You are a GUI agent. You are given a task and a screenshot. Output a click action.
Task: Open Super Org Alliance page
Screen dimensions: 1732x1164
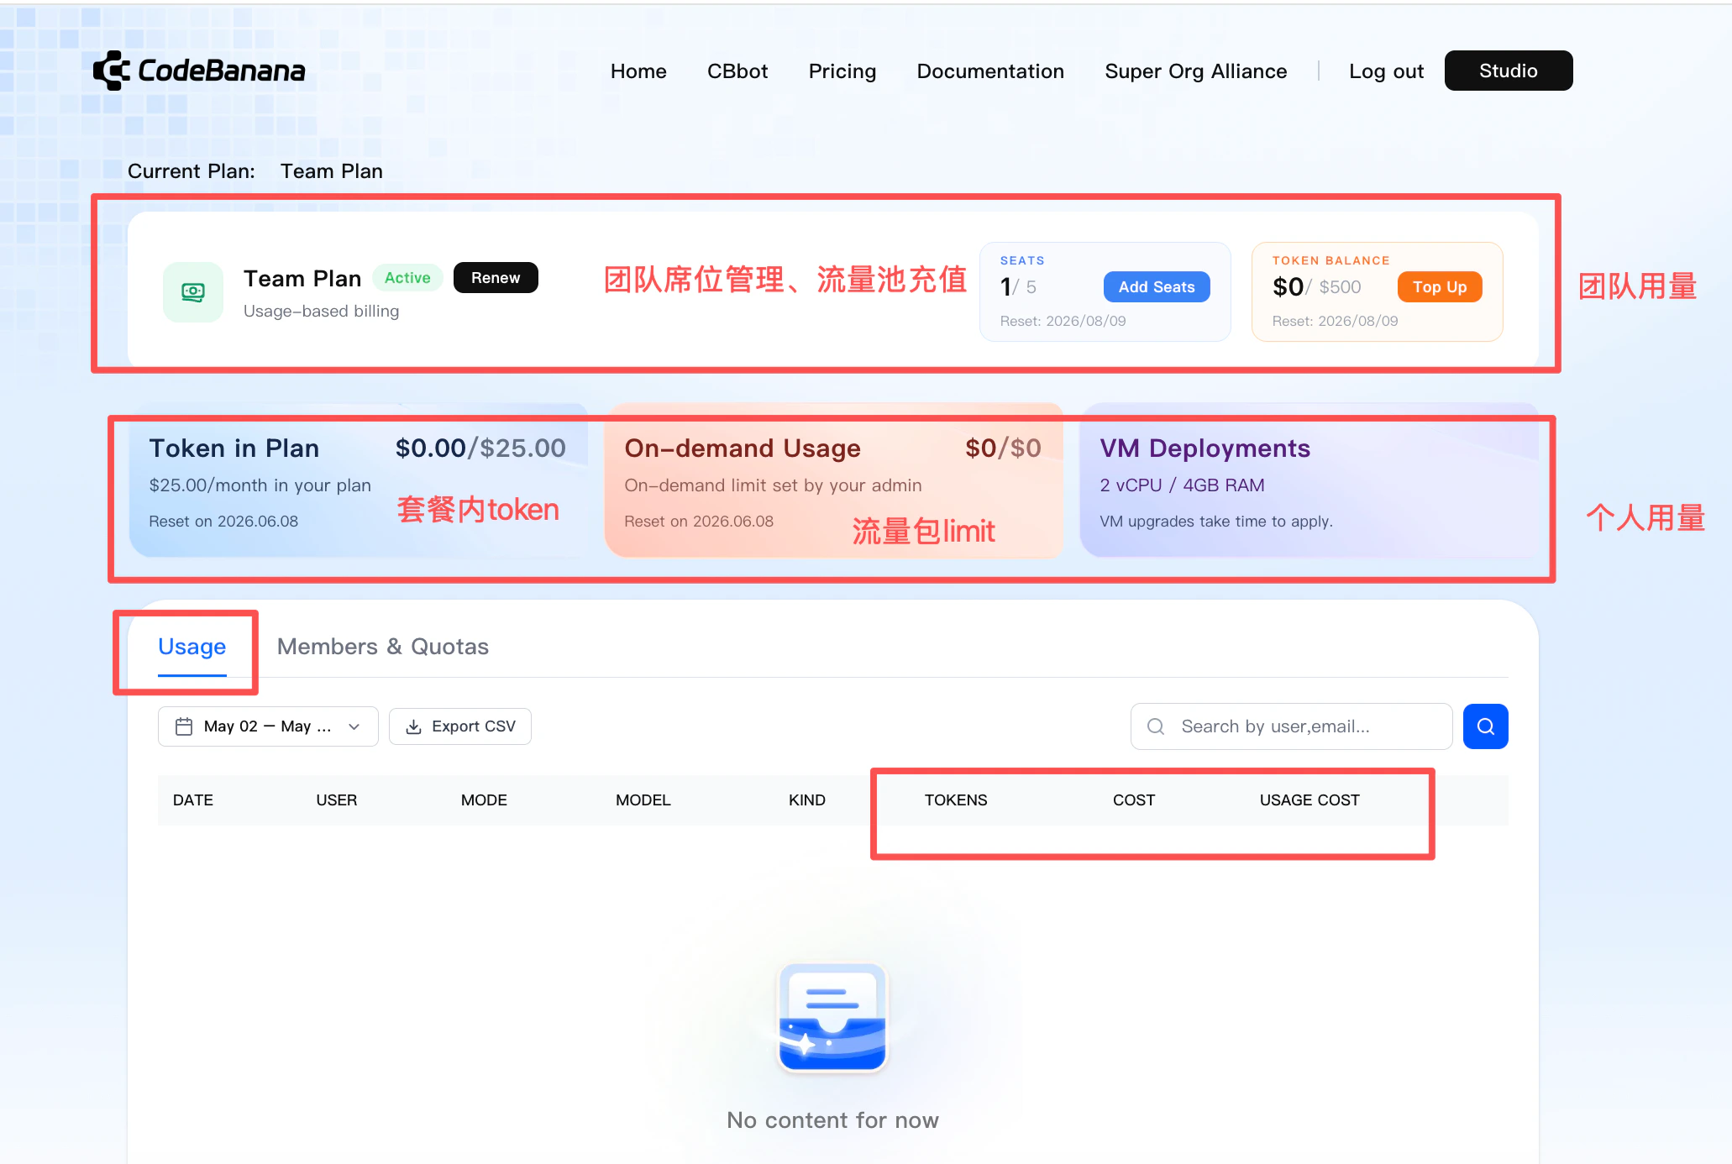(1196, 71)
